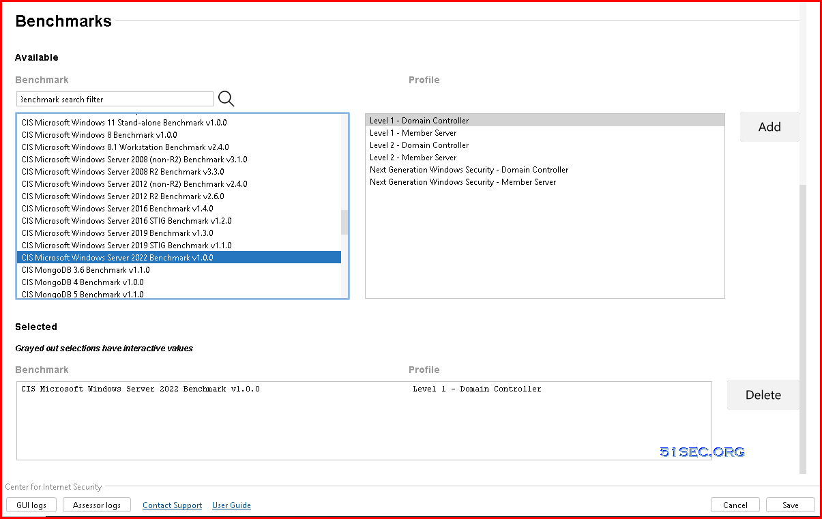Open the User Guide link

click(231, 505)
